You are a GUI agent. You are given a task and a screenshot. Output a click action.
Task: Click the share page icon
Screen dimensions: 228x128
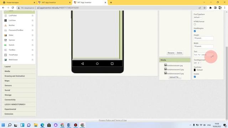[199, 8]
